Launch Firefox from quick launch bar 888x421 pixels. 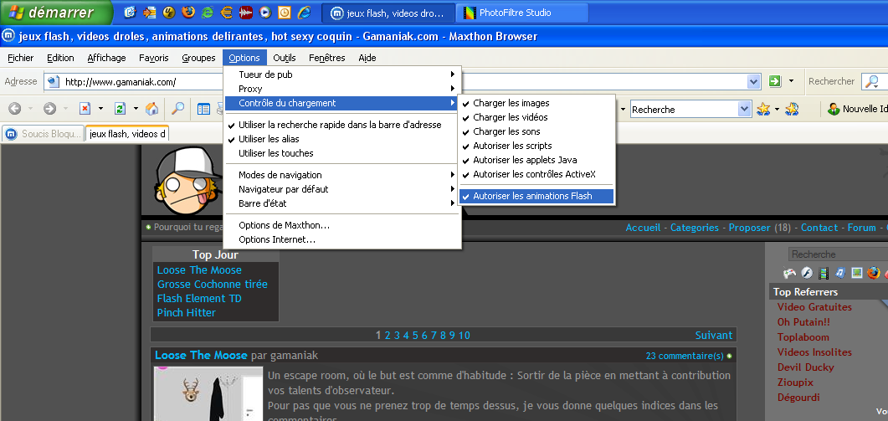point(188,12)
